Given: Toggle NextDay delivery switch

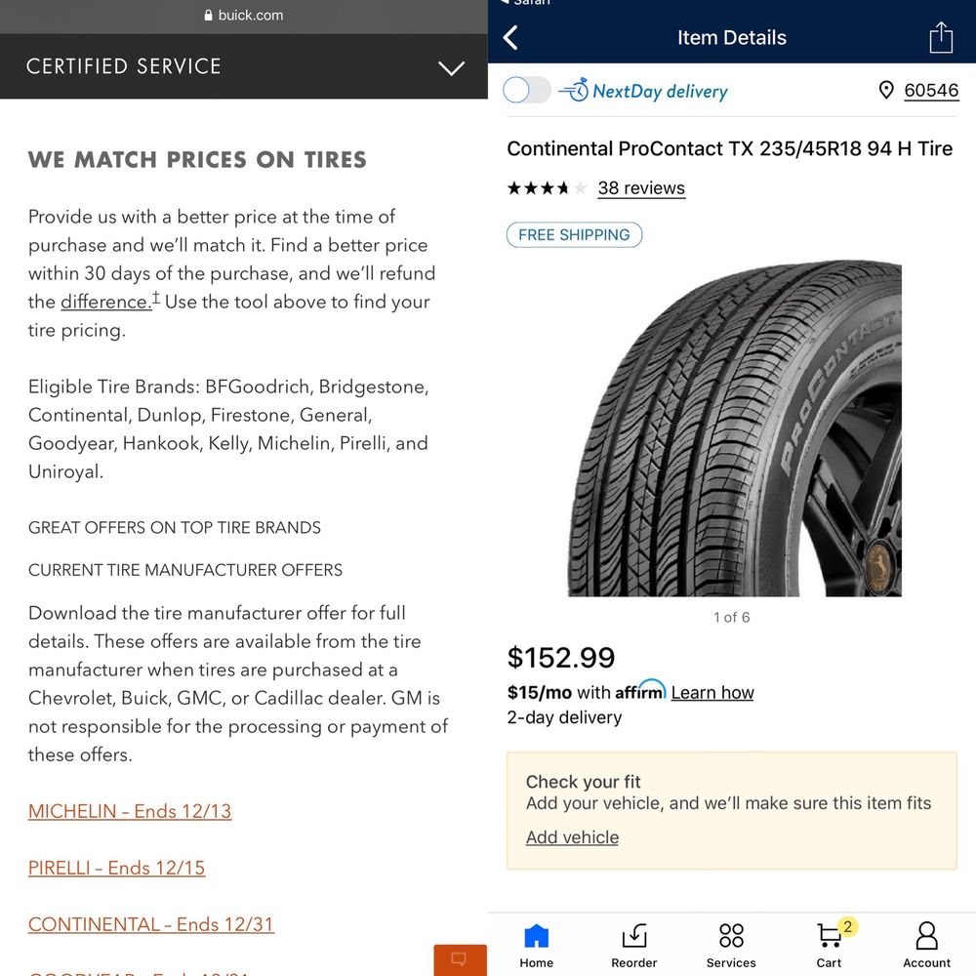Looking at the screenshot, I should pos(527,91).
